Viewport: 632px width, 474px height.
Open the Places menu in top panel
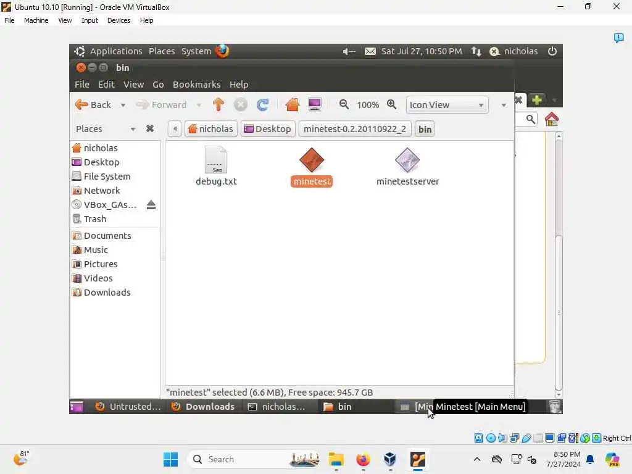click(x=162, y=51)
